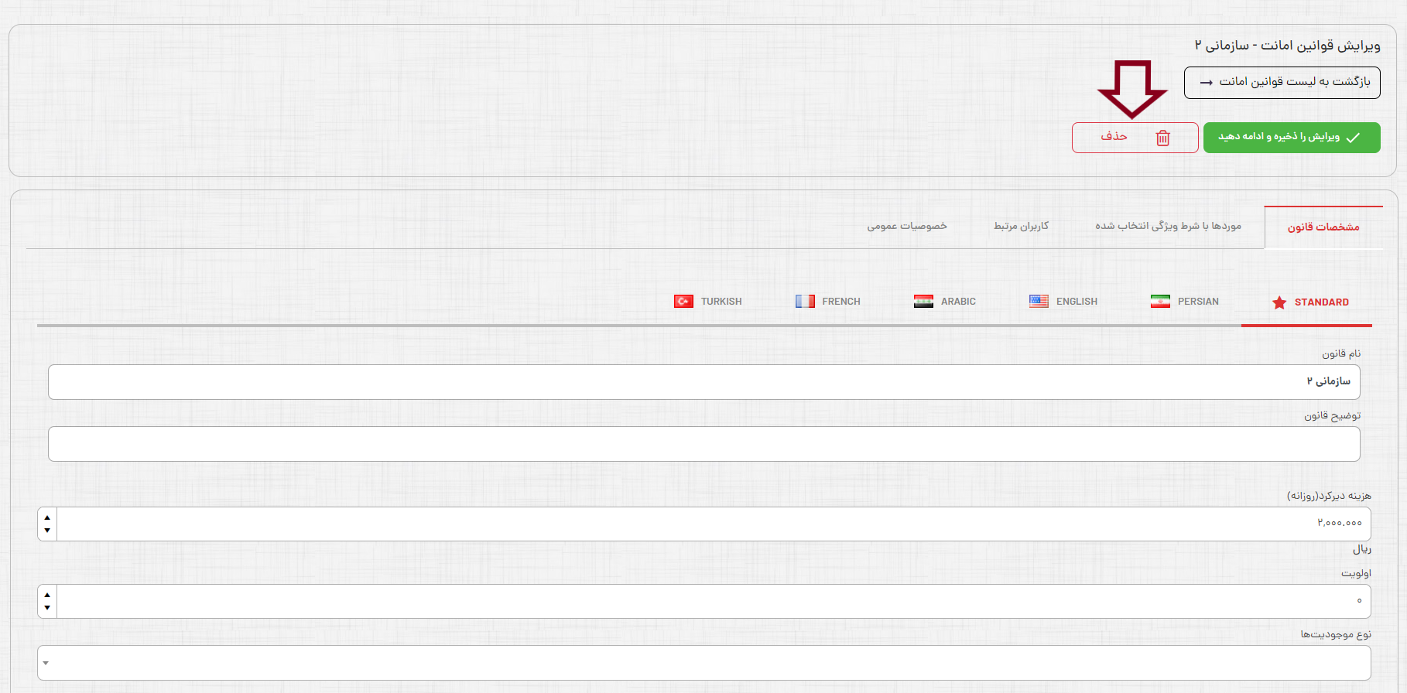
Task: Click the Turkish flag icon
Action: (x=683, y=302)
